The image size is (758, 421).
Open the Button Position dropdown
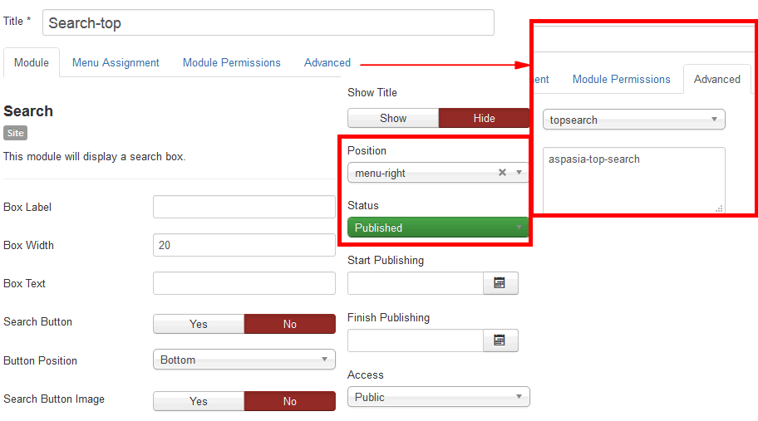point(244,360)
